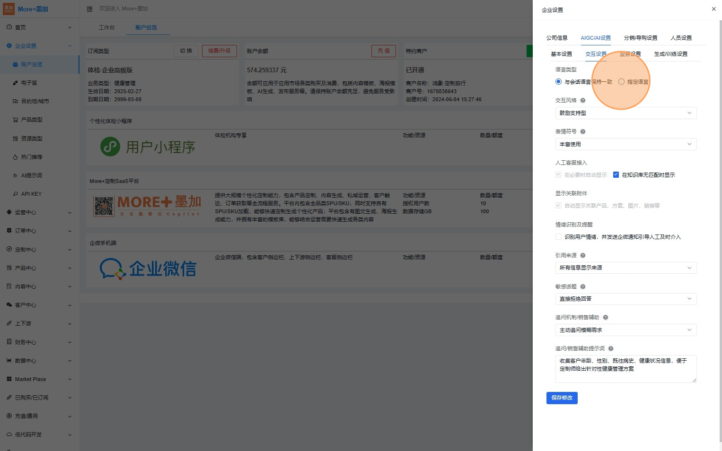Open 表情符号 dropdown showing 丰富使用
Image resolution: width=722 pixels, height=451 pixels.
point(625,144)
